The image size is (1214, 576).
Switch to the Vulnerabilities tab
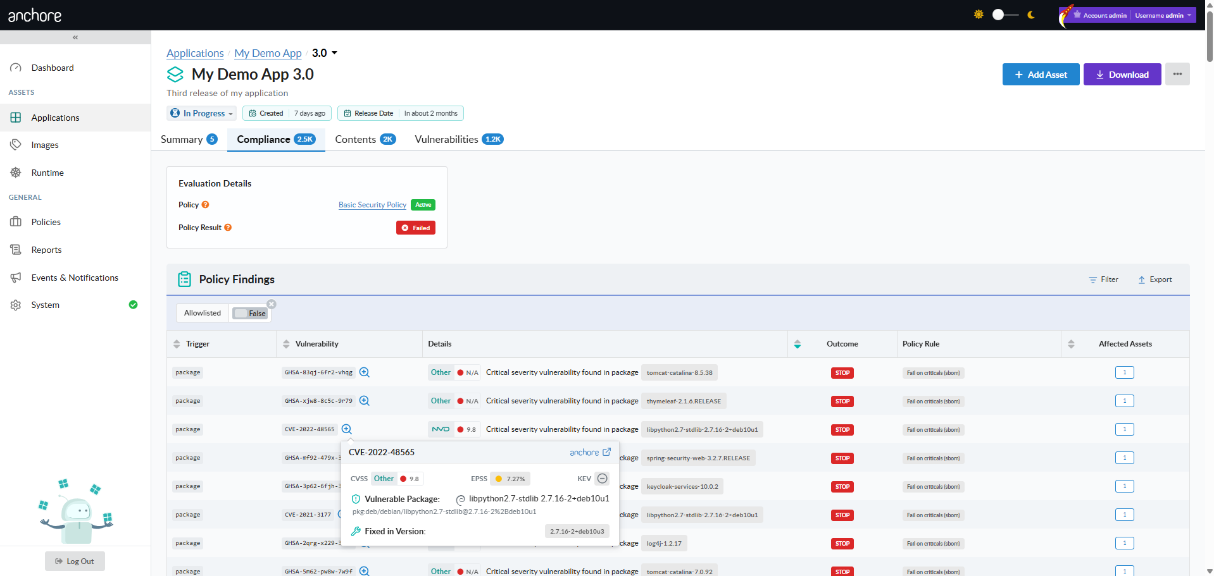tap(459, 139)
